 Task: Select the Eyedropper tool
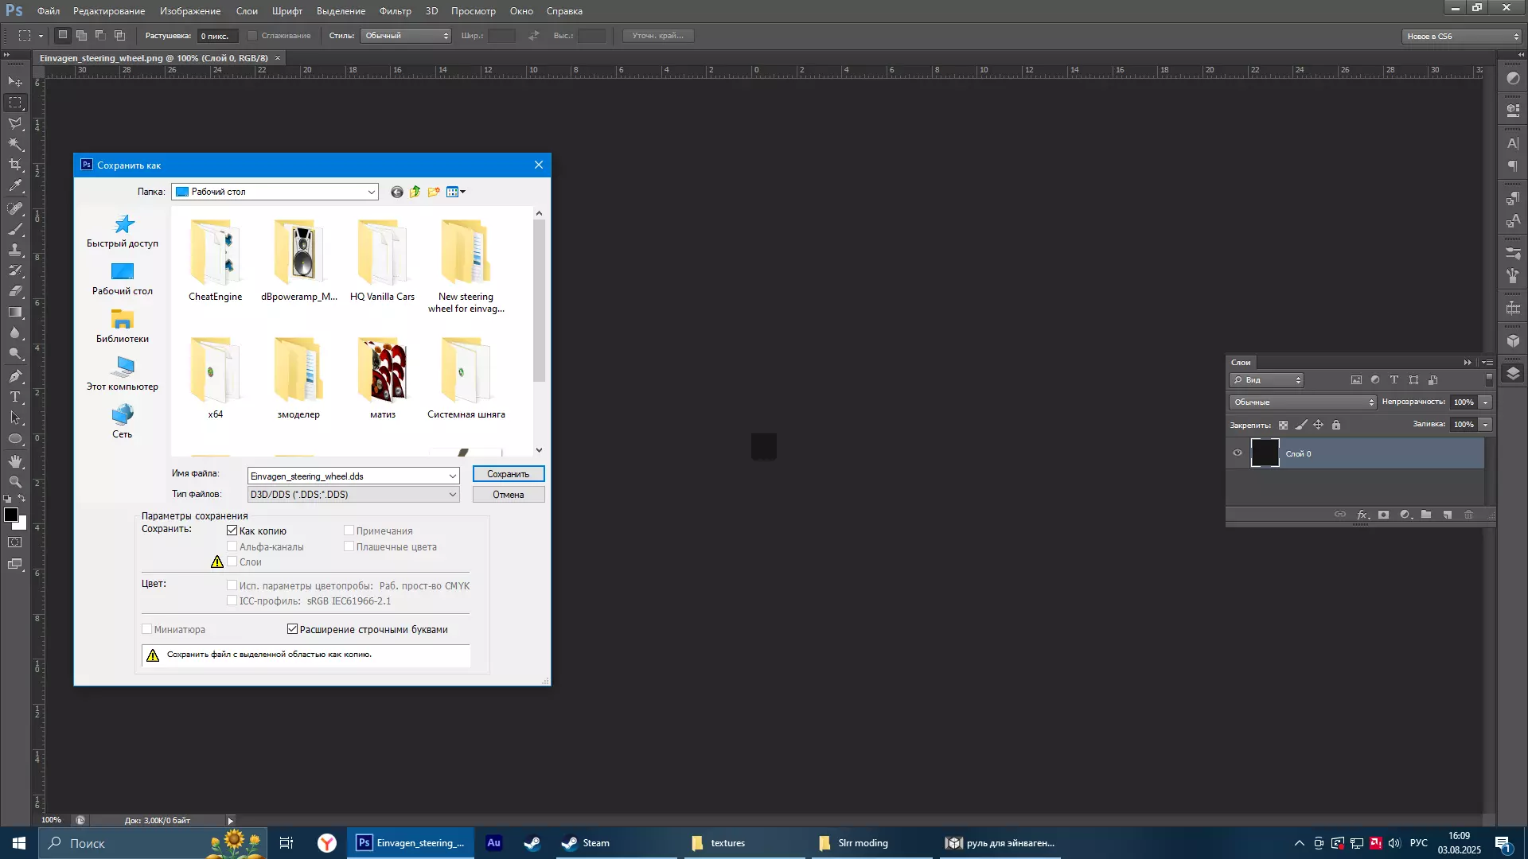click(x=15, y=186)
